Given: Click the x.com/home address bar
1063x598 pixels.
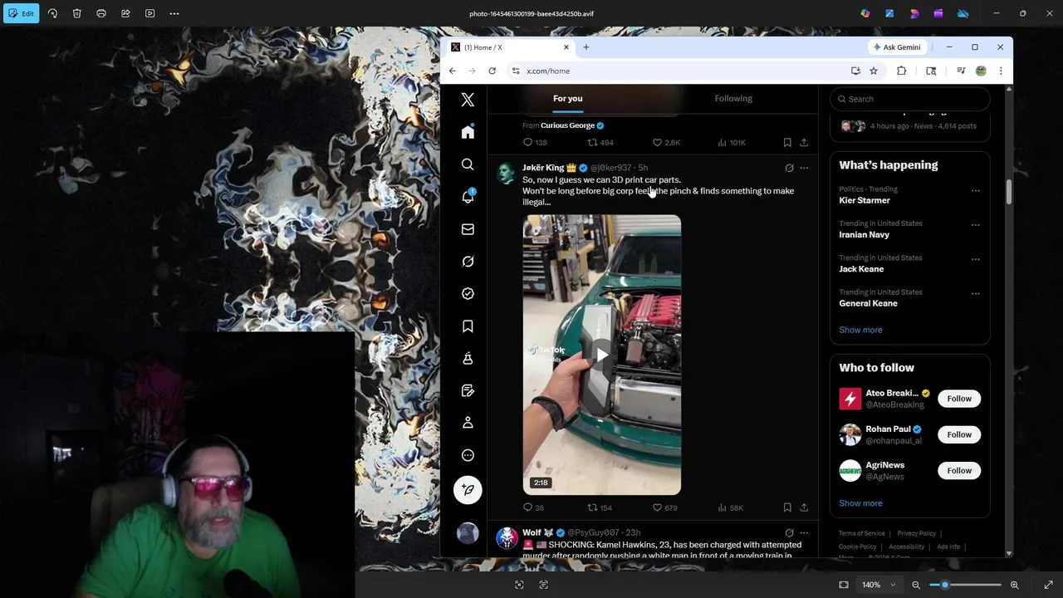Looking at the screenshot, I should (681, 71).
